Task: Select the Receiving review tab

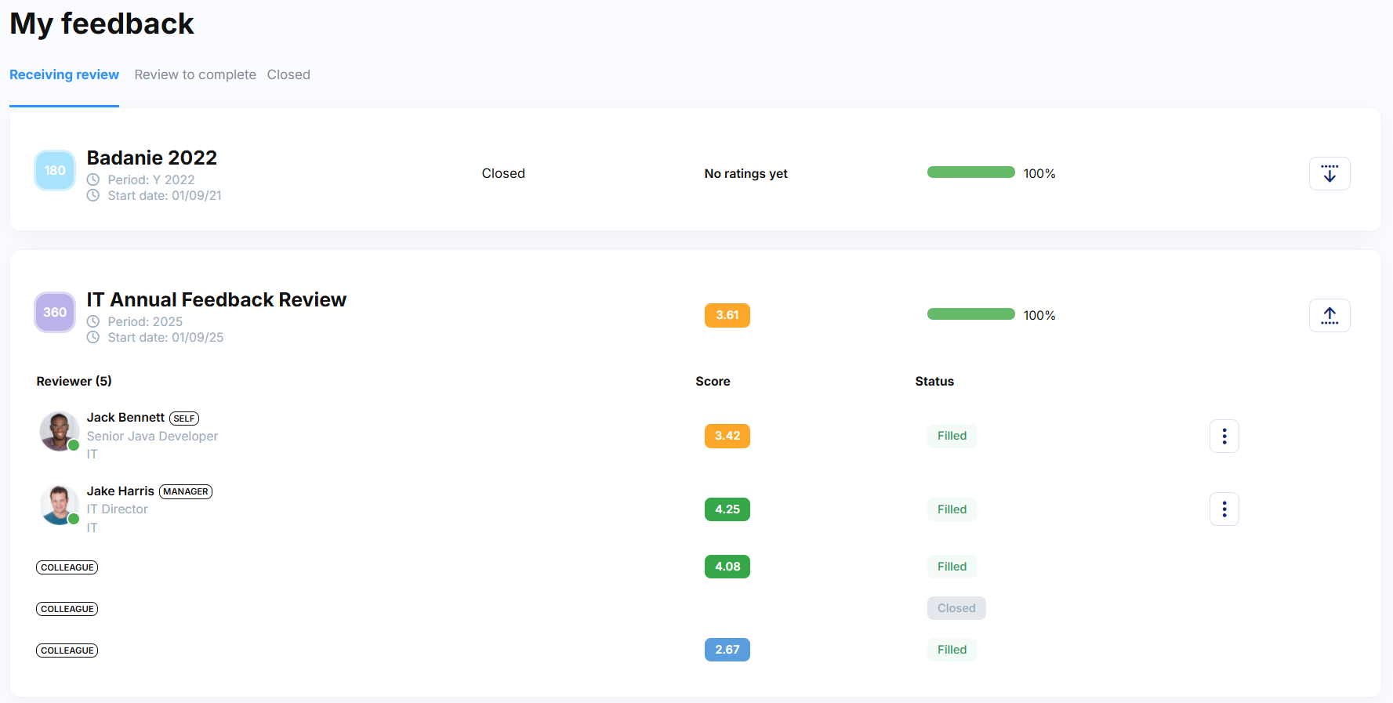Action: pos(64,74)
